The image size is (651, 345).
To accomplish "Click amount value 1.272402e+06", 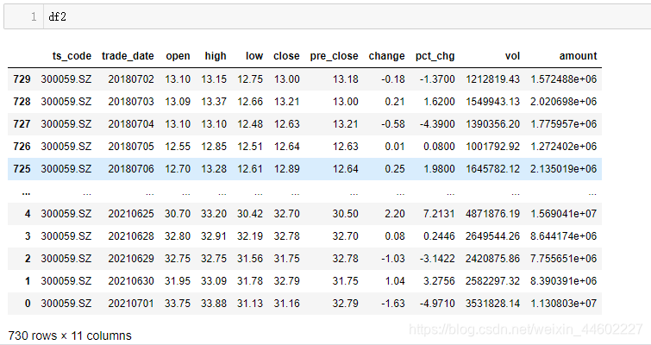I will coord(563,146).
